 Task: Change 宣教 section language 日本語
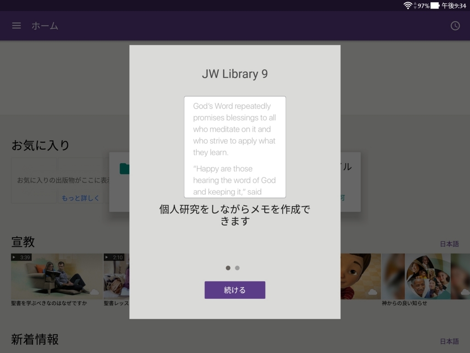click(449, 244)
